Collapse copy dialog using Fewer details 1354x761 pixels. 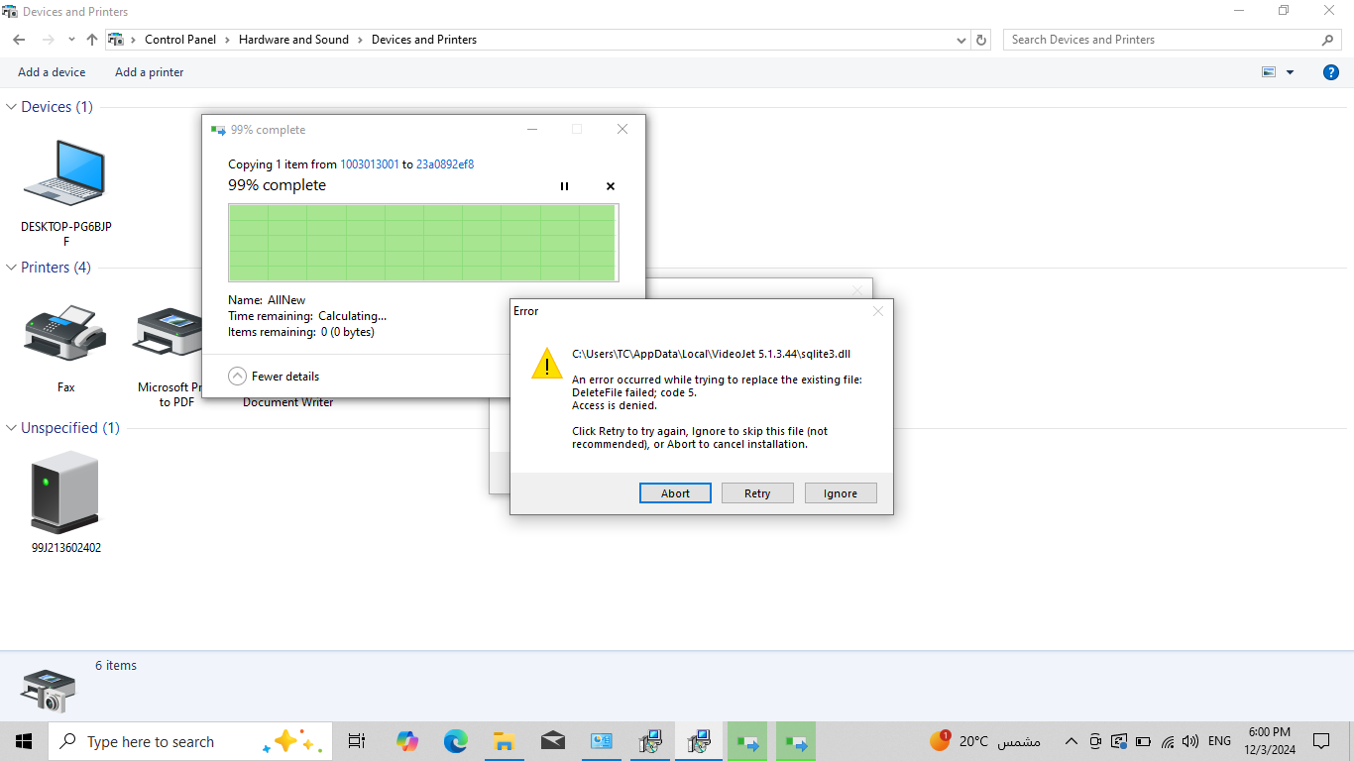click(275, 377)
